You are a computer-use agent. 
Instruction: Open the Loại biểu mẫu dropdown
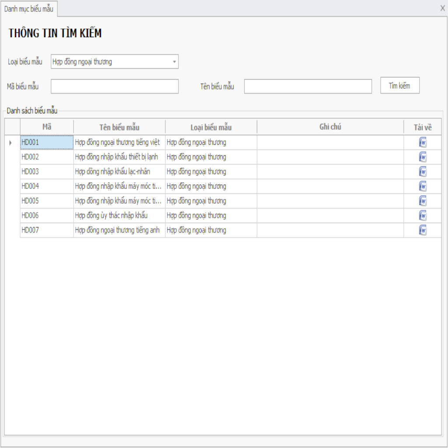point(175,62)
